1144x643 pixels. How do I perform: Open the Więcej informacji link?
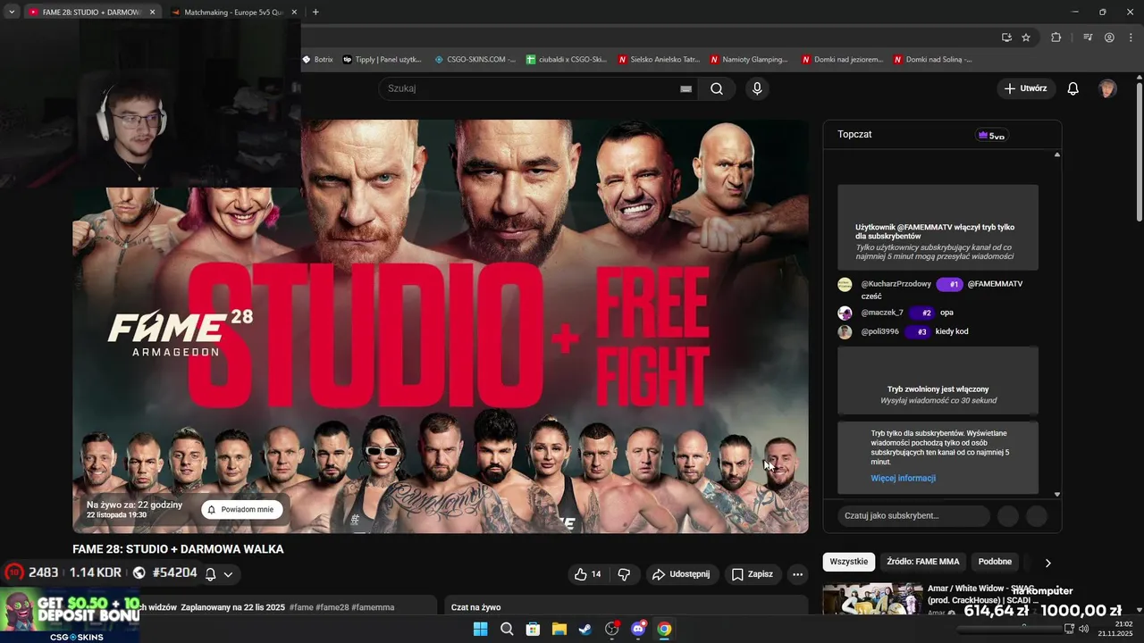click(x=904, y=478)
